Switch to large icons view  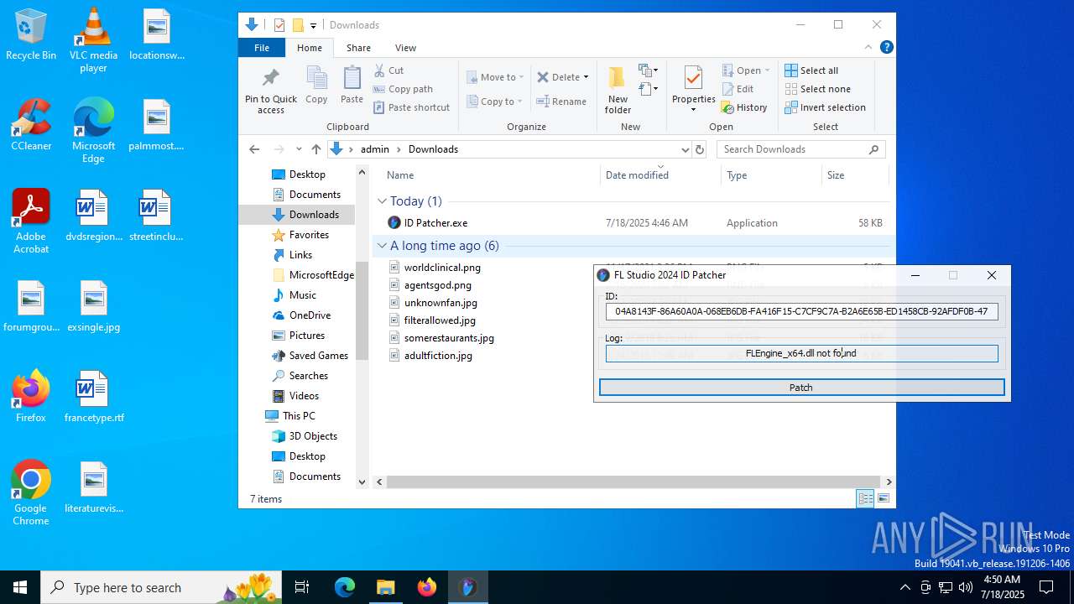[x=883, y=498]
